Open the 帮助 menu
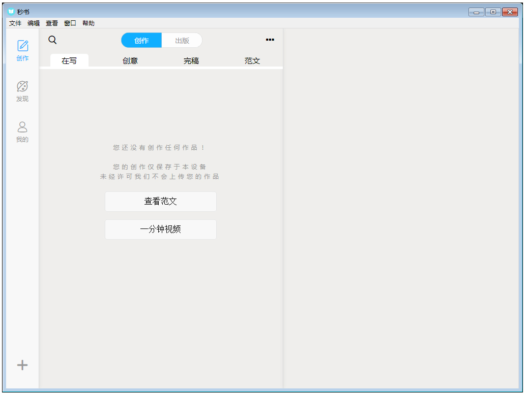Viewport: 525px width, 394px height. click(x=89, y=23)
